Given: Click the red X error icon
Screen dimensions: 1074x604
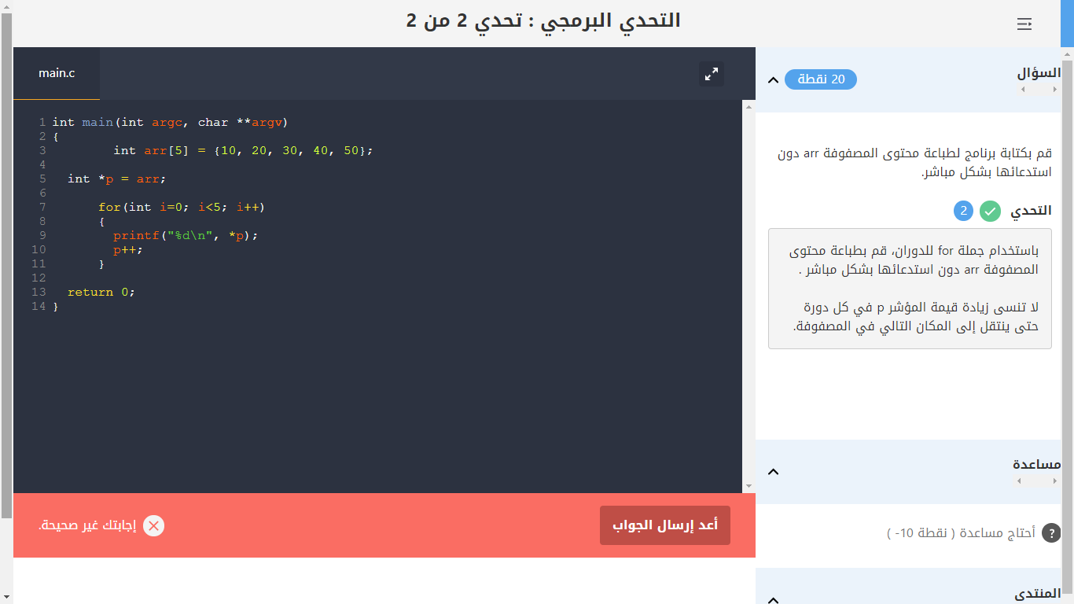Looking at the screenshot, I should pos(154,526).
